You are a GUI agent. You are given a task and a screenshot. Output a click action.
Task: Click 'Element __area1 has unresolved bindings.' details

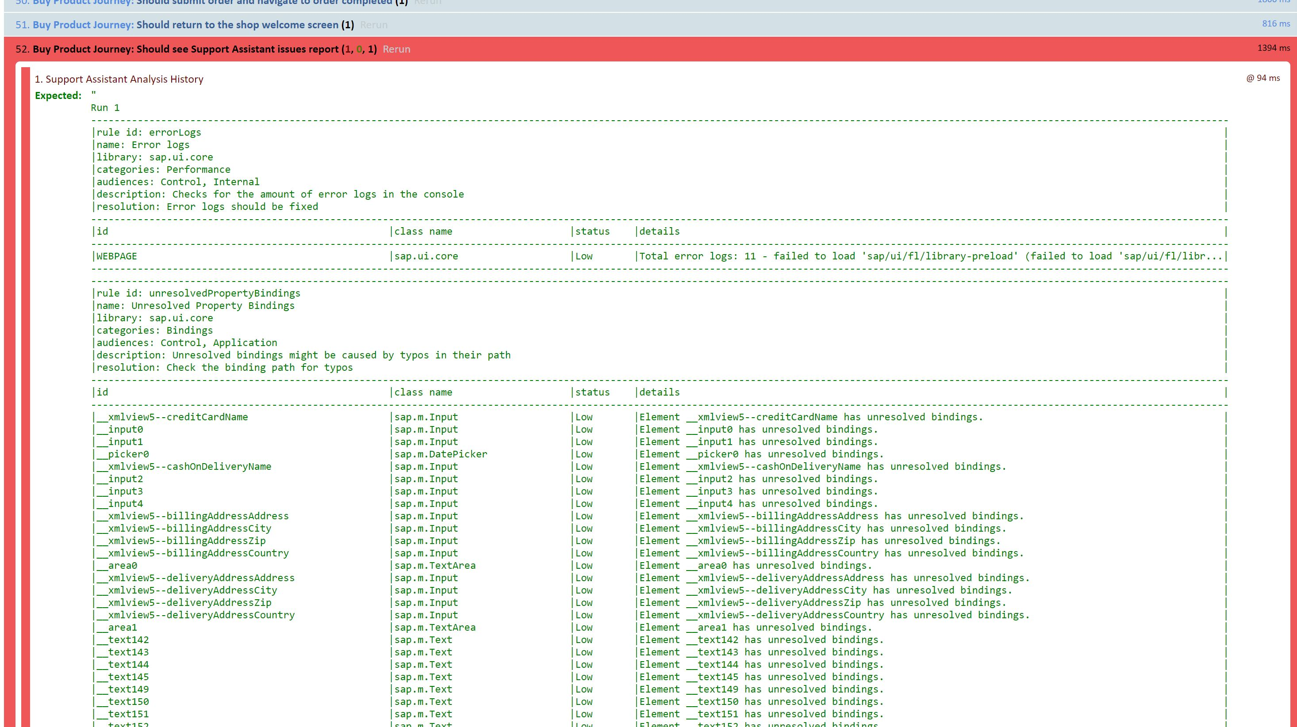coord(755,628)
